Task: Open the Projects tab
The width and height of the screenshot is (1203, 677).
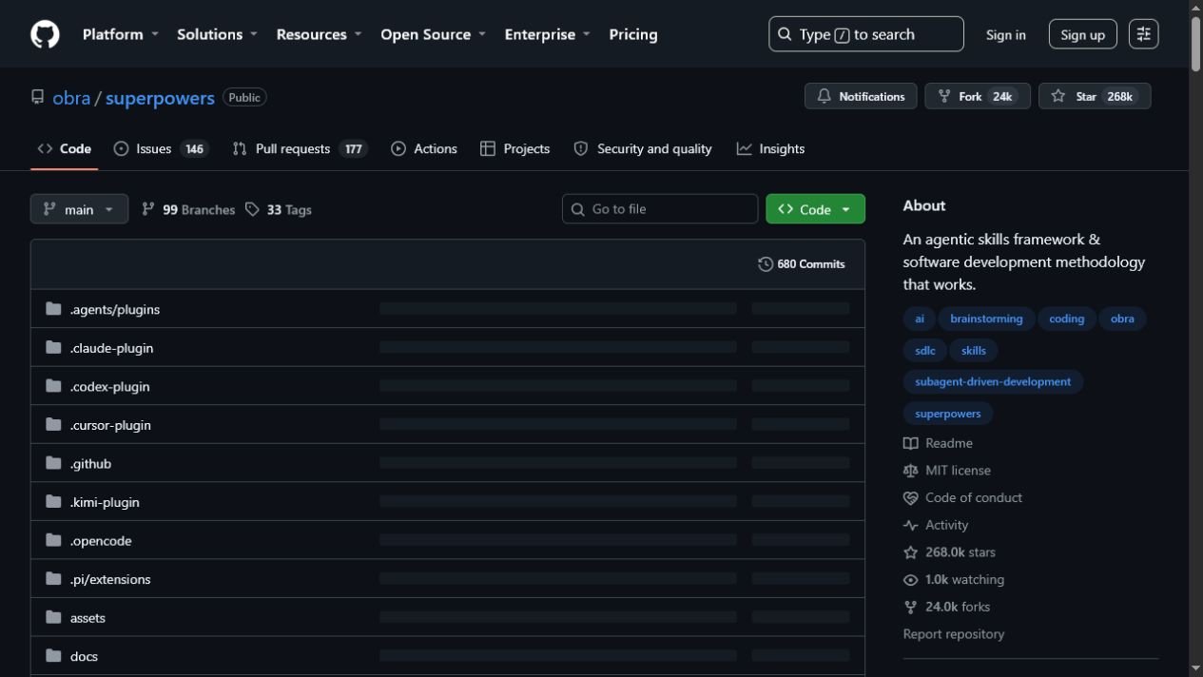Action: [514, 149]
